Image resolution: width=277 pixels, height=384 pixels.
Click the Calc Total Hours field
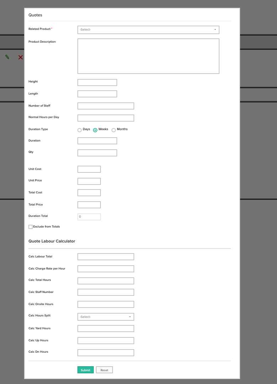pos(106,281)
